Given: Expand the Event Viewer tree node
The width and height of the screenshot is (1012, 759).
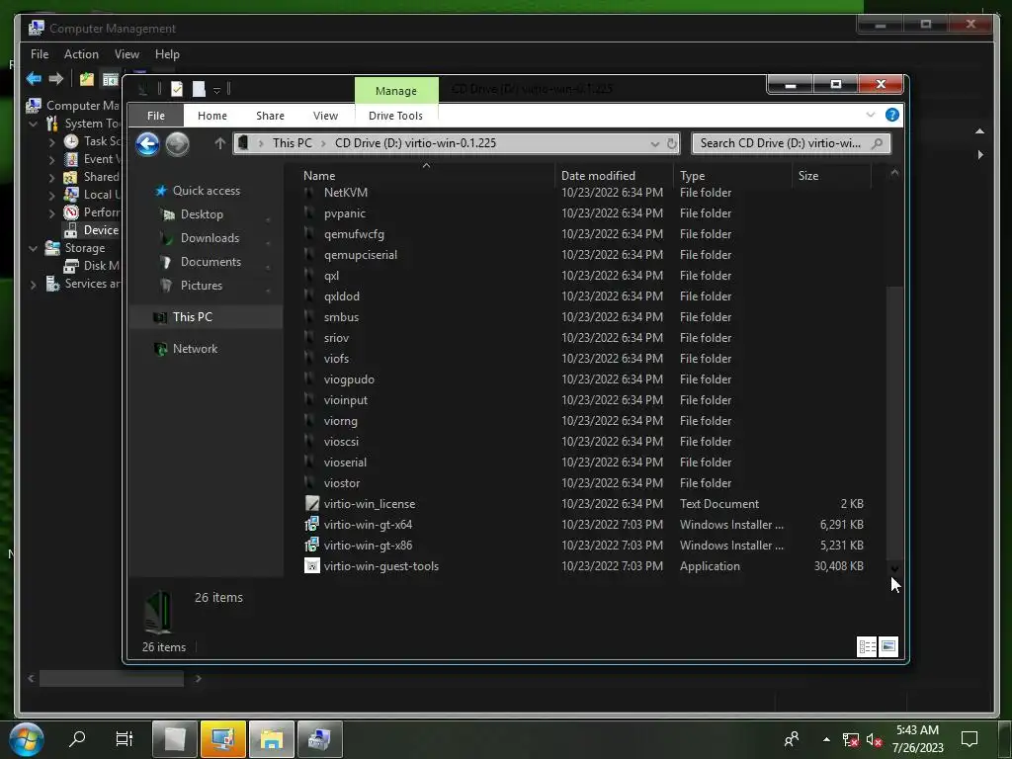Looking at the screenshot, I should [51, 159].
